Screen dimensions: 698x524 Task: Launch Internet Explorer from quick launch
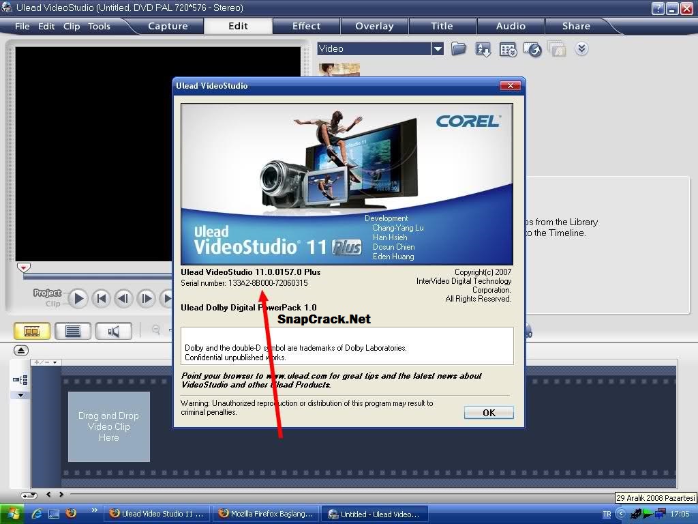pos(37,514)
